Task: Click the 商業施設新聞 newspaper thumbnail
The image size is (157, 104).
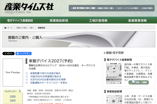Action: click(x=114, y=100)
